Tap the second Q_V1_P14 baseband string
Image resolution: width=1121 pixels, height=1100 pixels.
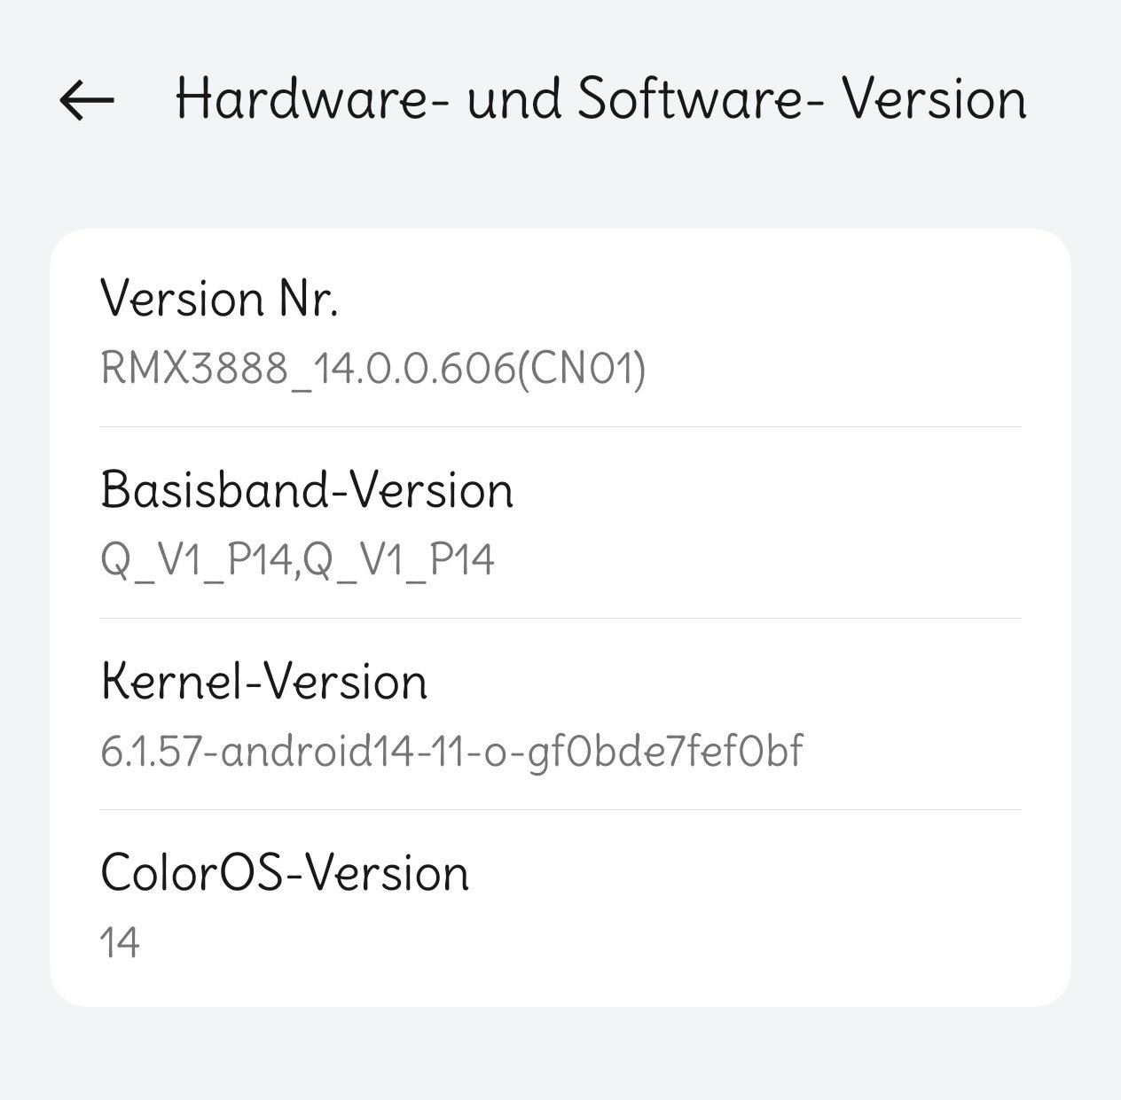(399, 560)
